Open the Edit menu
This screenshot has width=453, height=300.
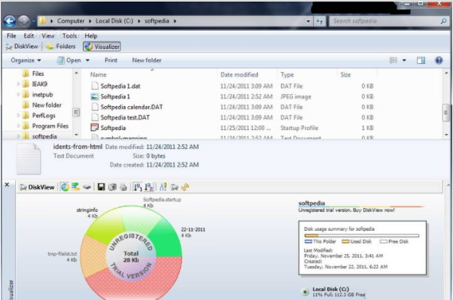[x=29, y=36]
